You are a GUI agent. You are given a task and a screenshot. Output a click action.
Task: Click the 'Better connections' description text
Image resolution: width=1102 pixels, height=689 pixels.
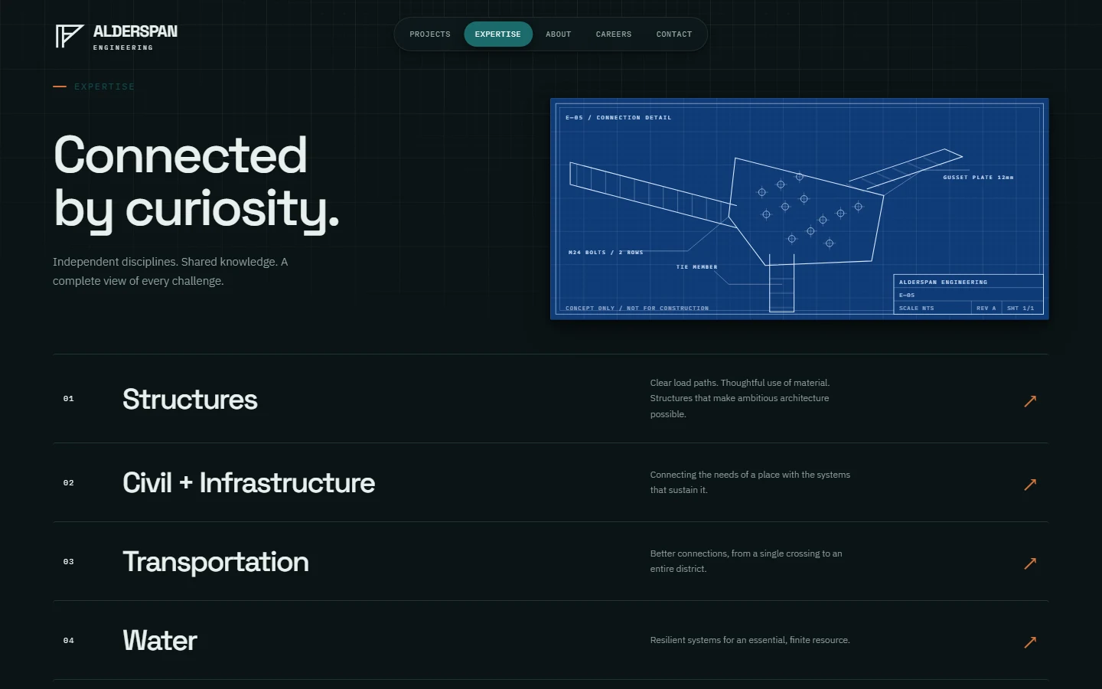click(x=746, y=561)
